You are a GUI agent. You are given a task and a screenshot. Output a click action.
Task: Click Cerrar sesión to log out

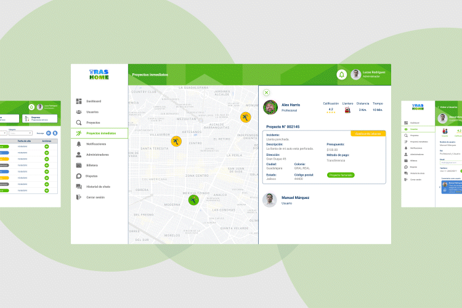coord(95,197)
